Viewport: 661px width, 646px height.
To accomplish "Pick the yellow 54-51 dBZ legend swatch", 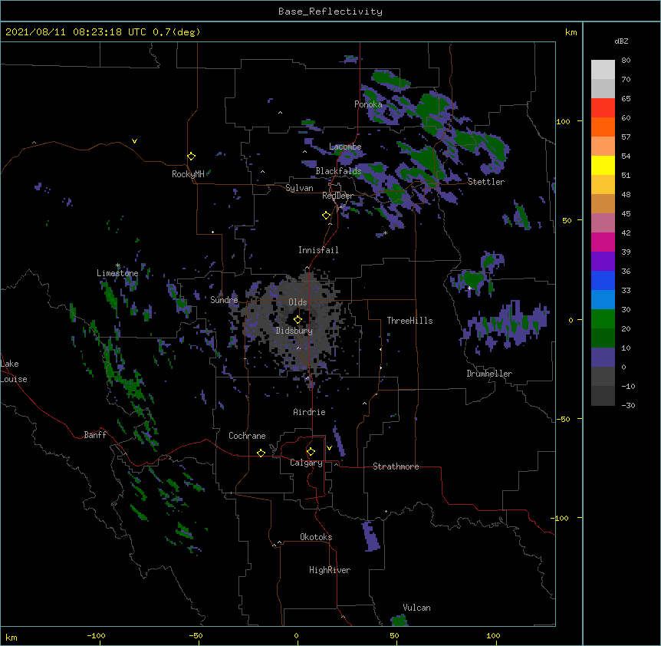I will 603,165.
